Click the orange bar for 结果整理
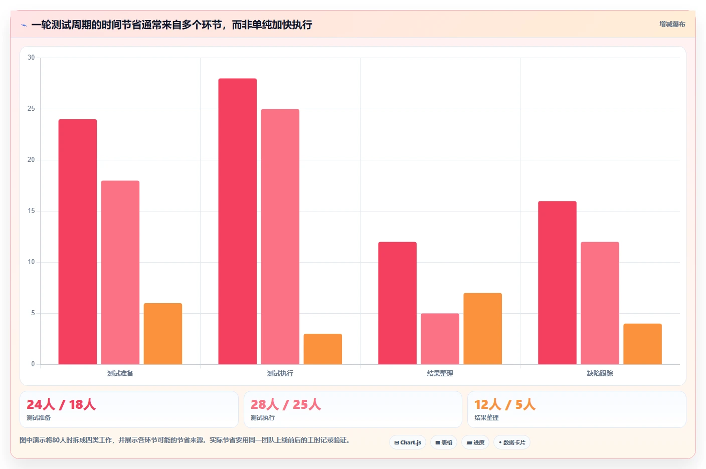Viewport: 706px width, 469px height. (x=483, y=329)
